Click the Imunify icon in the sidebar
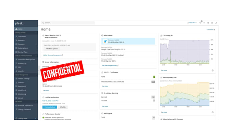The height and width of the screenshot is (140, 233). (x=16, y=71)
